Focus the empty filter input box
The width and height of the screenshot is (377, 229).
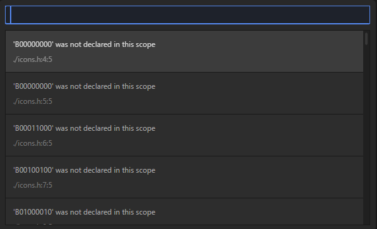coord(188,15)
